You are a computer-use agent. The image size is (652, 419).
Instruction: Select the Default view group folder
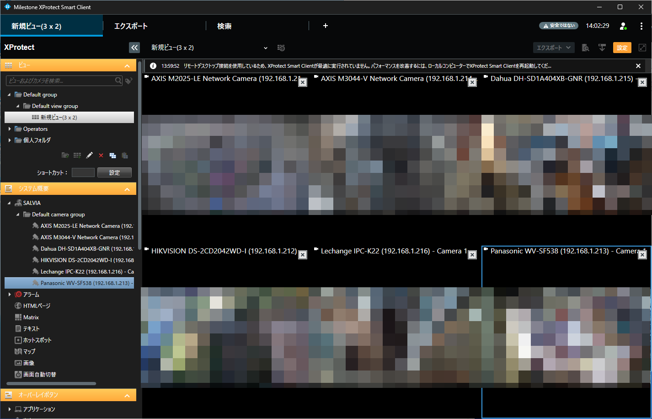point(55,106)
